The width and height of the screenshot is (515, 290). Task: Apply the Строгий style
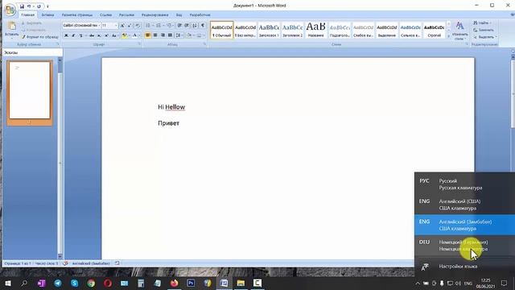pyautogui.click(x=435, y=30)
